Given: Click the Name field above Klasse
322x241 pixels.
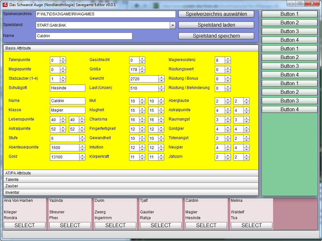Looking at the screenshot, I should coord(68,101).
